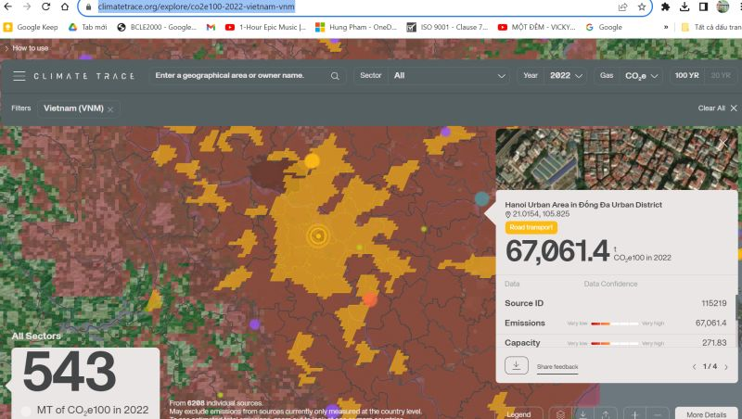Open the Climate Trace hamburger menu
This screenshot has height=419, width=742.
click(x=19, y=76)
